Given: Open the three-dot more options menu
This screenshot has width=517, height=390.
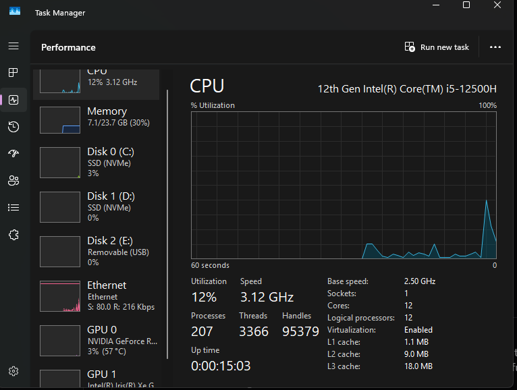Looking at the screenshot, I should 495,47.
